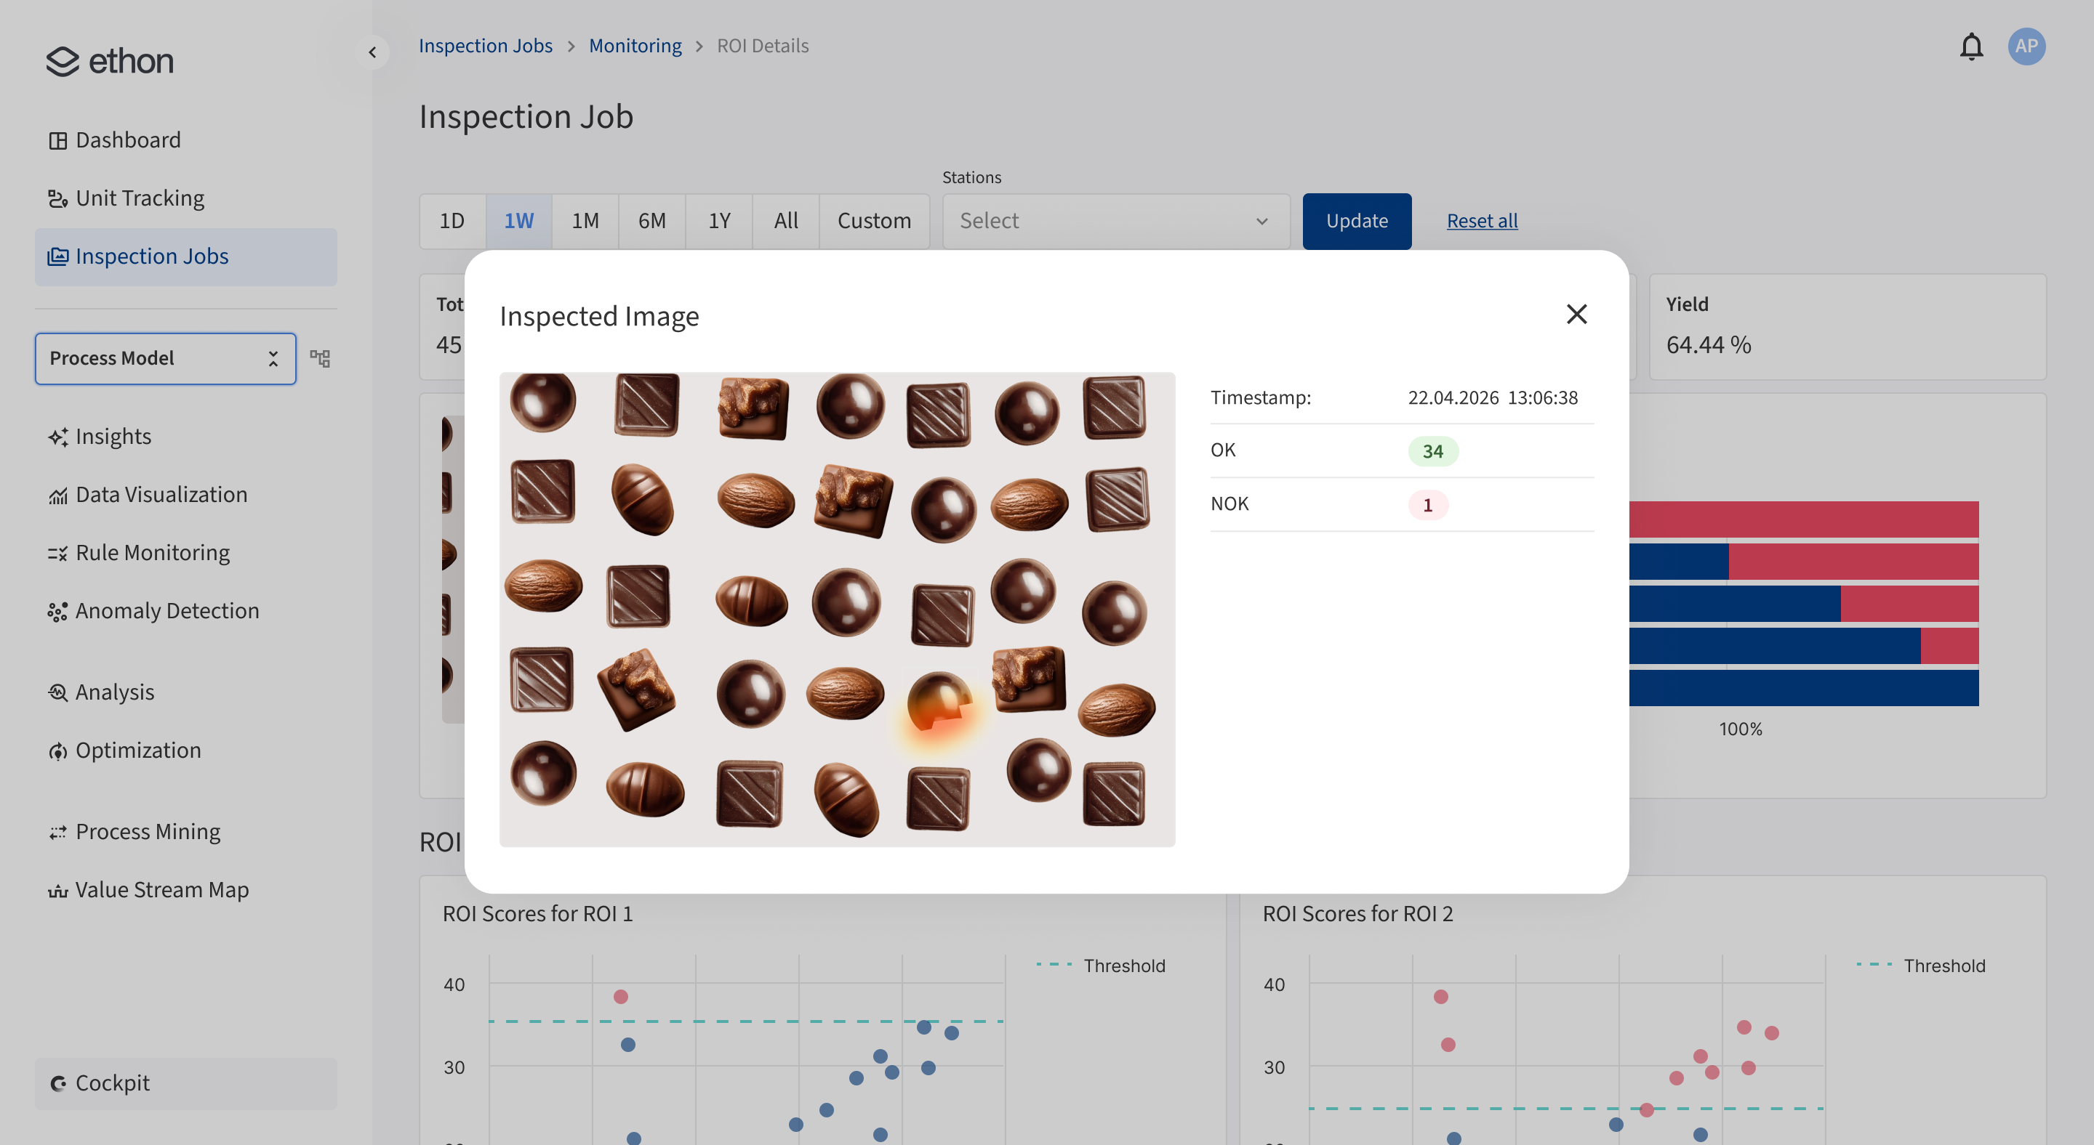The width and height of the screenshot is (2094, 1145).
Task: Open the Stations Select dropdown
Action: pos(1115,220)
